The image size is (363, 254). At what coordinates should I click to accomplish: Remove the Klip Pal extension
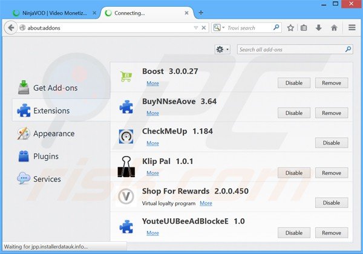[x=332, y=173]
